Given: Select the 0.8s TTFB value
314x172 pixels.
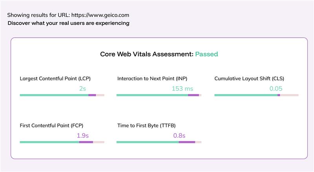Looking at the screenshot, I should coord(179,136).
